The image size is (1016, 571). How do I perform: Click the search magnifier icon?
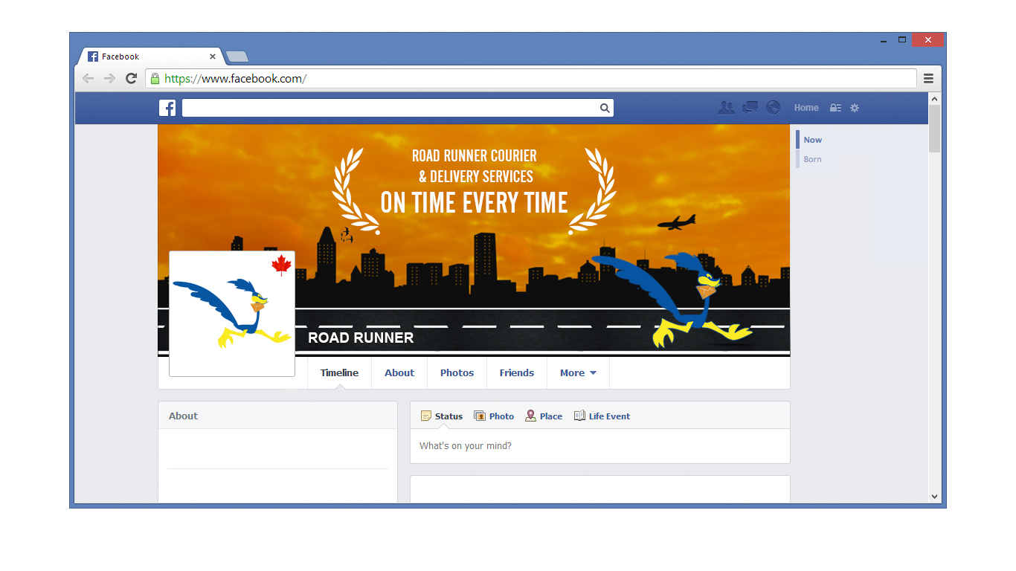(605, 108)
